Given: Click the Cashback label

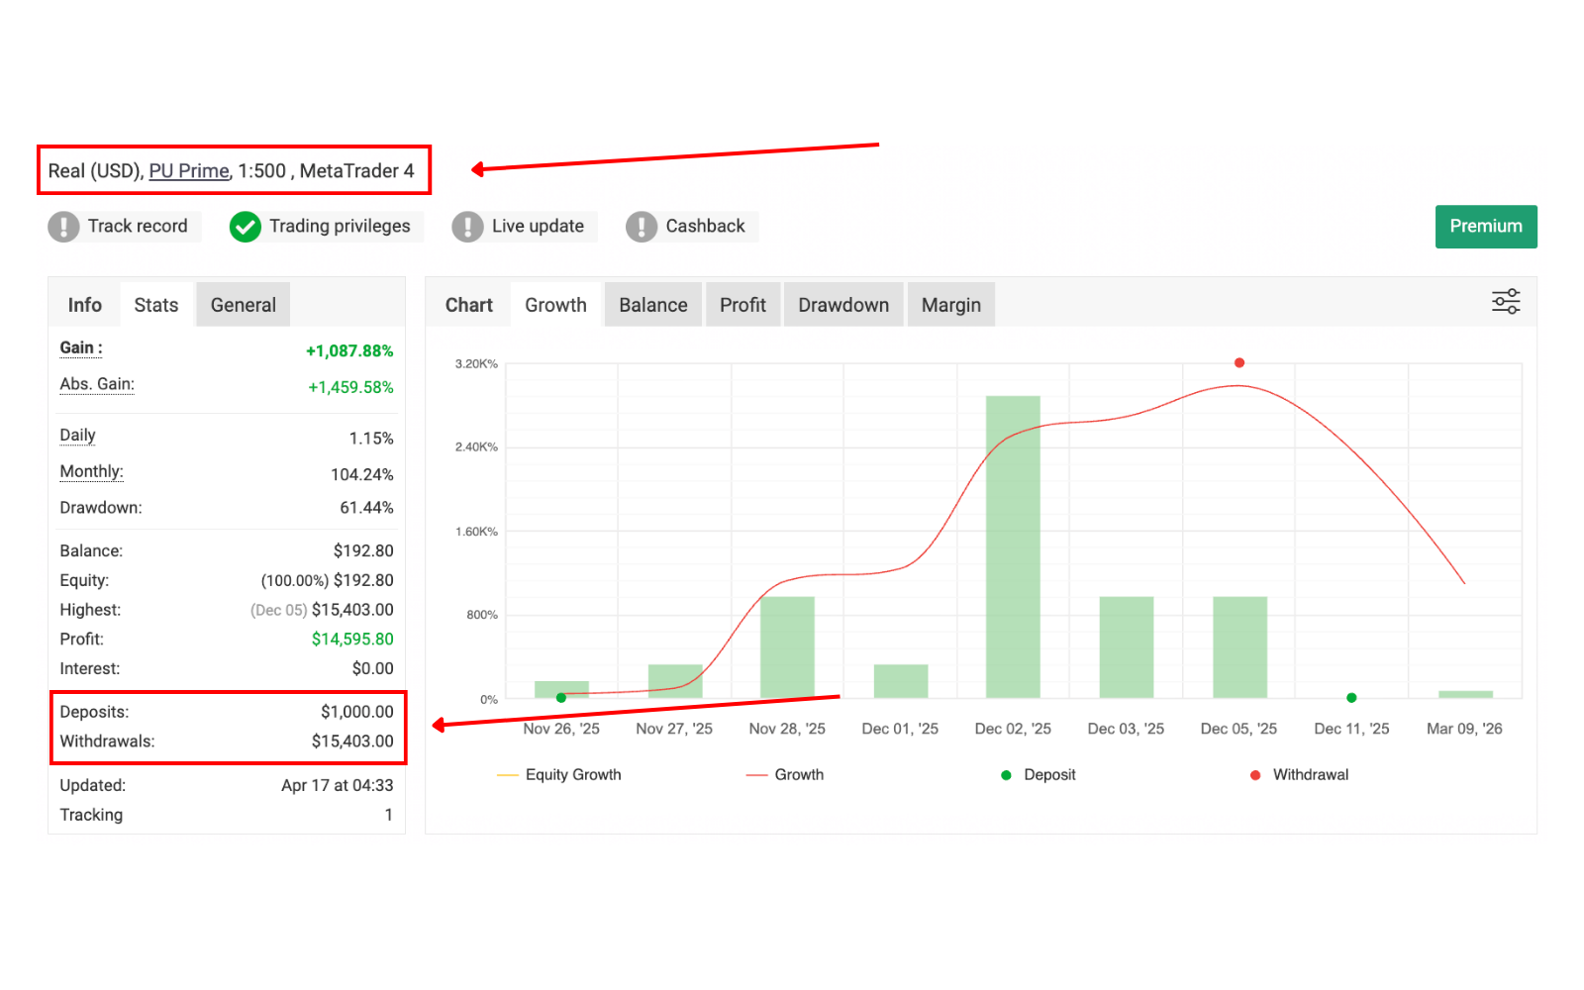Looking at the screenshot, I should tap(705, 226).
